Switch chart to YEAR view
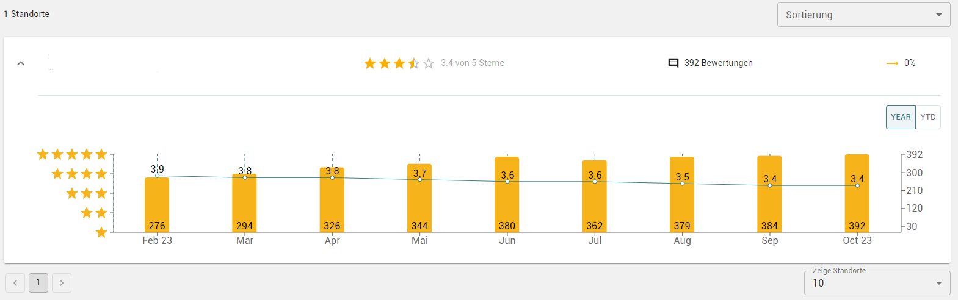 click(901, 117)
